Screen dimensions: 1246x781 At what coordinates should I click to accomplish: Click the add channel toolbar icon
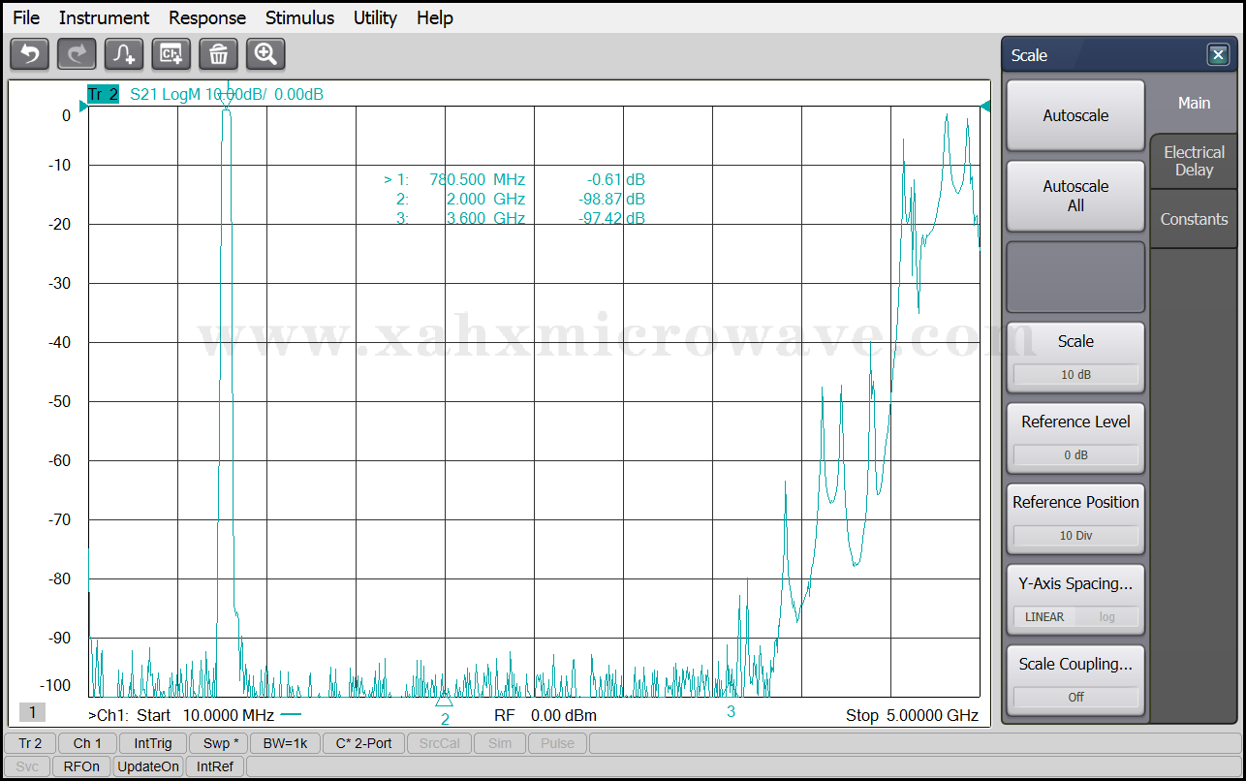click(171, 54)
